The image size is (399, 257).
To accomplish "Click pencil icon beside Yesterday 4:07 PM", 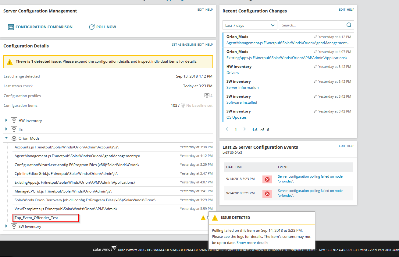I will pyautogui.click(x=315, y=52).
